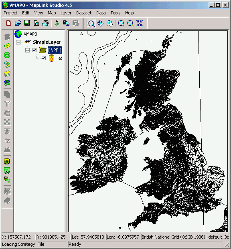
Task: Click the green scissors clip icon
Action: pos(7,171)
